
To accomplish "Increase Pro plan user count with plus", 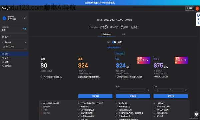I will pyautogui.click(x=148, y=90).
